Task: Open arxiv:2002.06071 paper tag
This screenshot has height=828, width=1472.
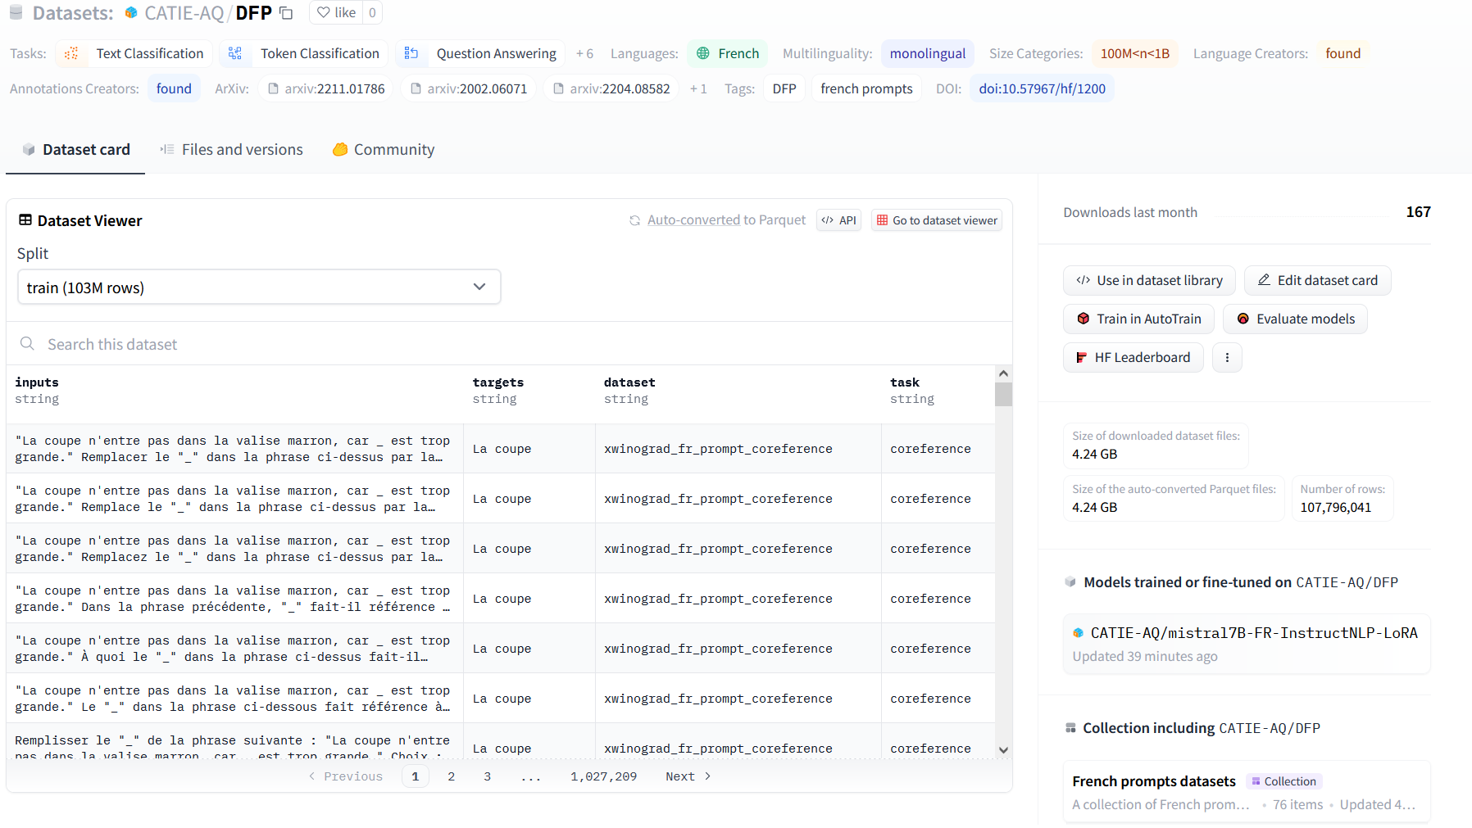Action: tap(469, 88)
